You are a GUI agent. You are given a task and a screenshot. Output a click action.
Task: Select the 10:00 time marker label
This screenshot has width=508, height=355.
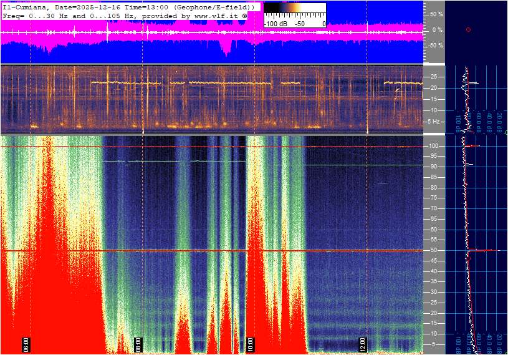pos(251,343)
